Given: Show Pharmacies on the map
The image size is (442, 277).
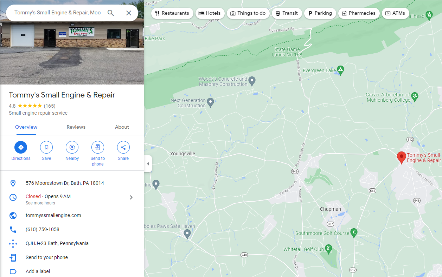Looking at the screenshot, I should click(359, 13).
